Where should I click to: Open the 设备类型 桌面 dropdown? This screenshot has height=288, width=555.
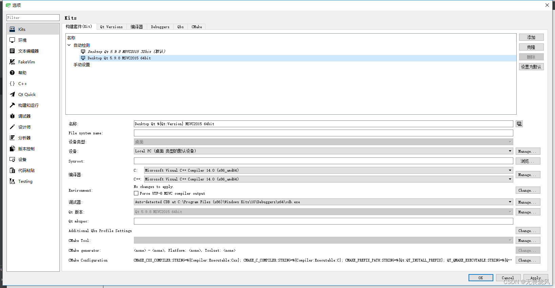pyautogui.click(x=323, y=142)
